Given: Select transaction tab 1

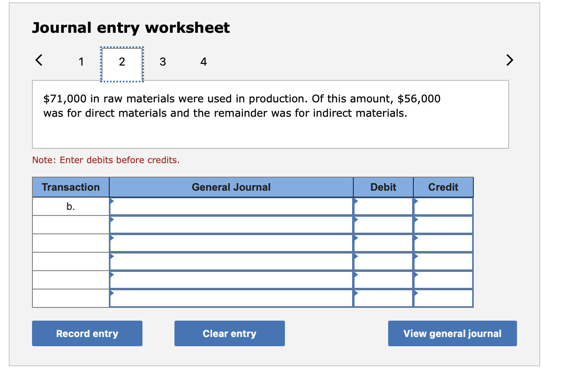Looking at the screenshot, I should pyautogui.click(x=81, y=62).
